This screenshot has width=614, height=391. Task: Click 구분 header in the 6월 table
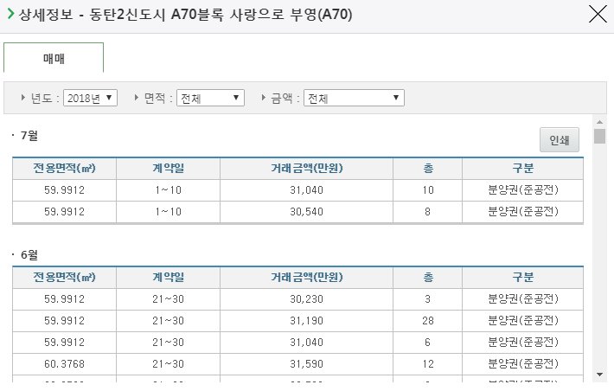[522, 278]
